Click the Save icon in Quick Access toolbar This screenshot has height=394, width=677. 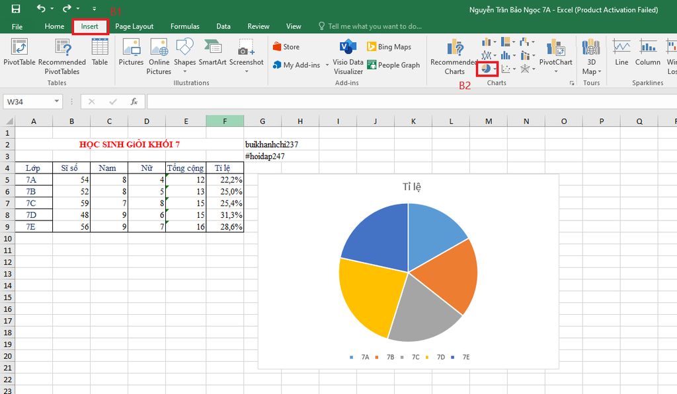(x=16, y=9)
